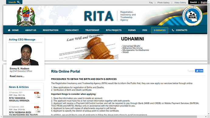Viewport: 210px width, 118px height.
Task: Open the Photo Gallery link
Action: coord(163,2)
